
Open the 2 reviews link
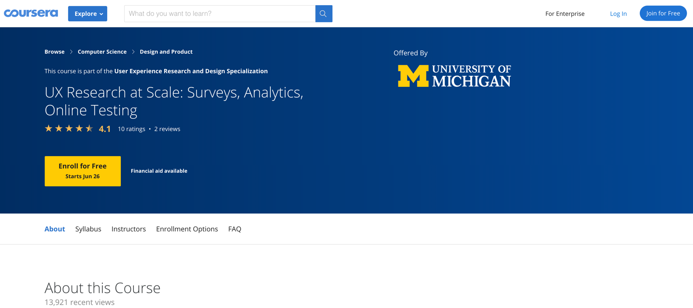click(167, 129)
